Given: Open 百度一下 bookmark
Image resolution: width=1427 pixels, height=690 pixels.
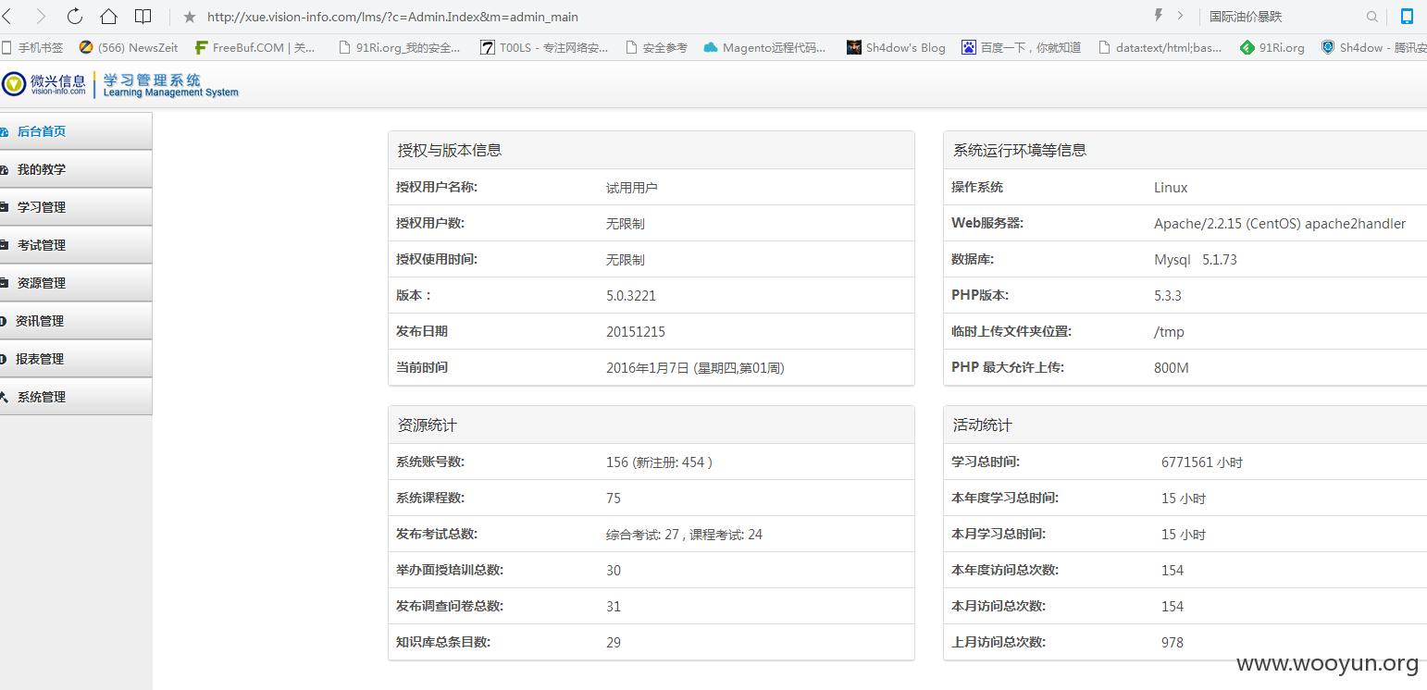Looking at the screenshot, I should pyautogui.click(x=1021, y=47).
